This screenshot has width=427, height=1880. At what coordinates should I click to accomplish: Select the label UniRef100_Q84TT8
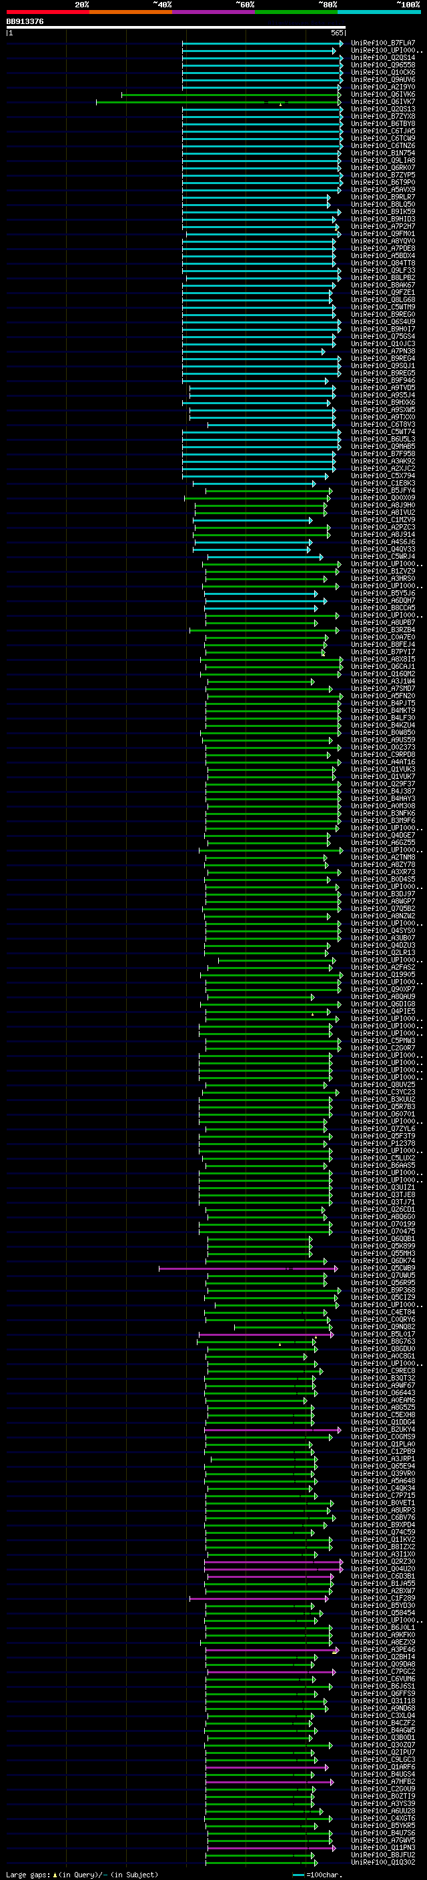tap(382, 263)
